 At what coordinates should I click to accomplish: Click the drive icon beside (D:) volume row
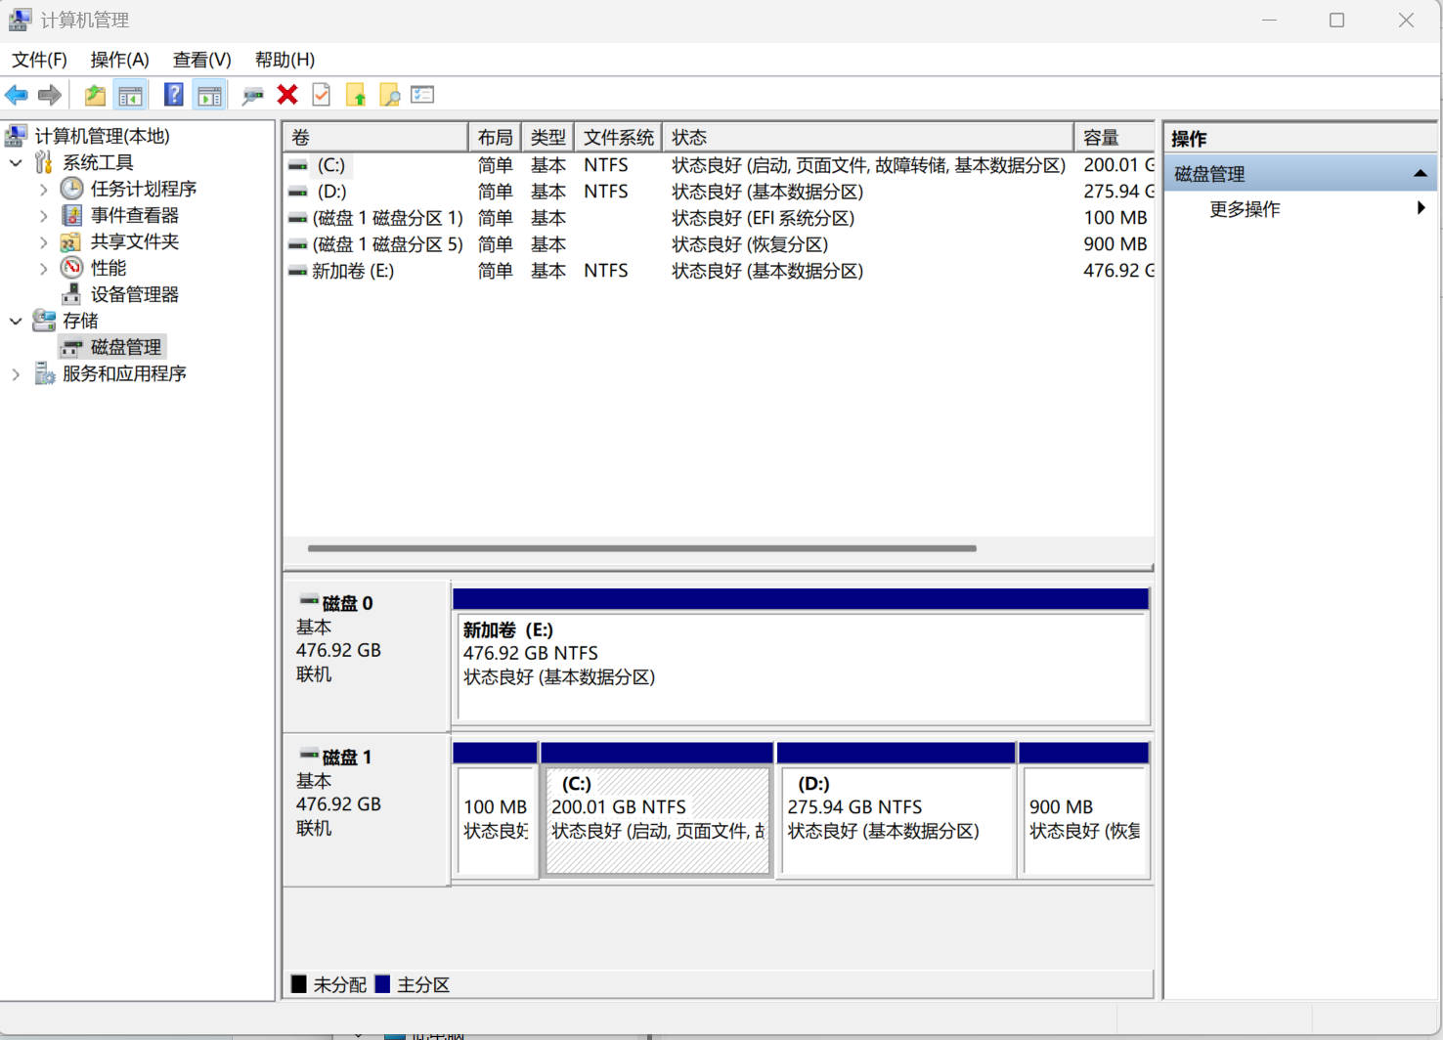297,193
